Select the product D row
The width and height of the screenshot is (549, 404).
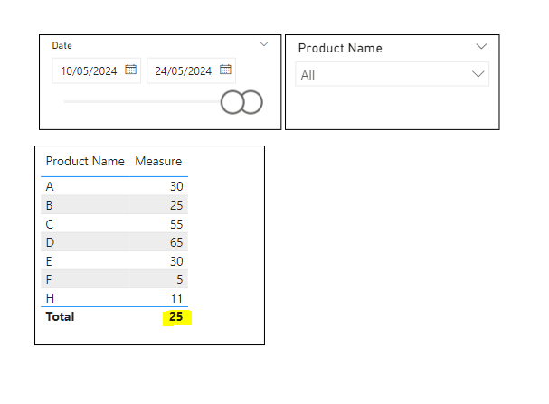(115, 242)
